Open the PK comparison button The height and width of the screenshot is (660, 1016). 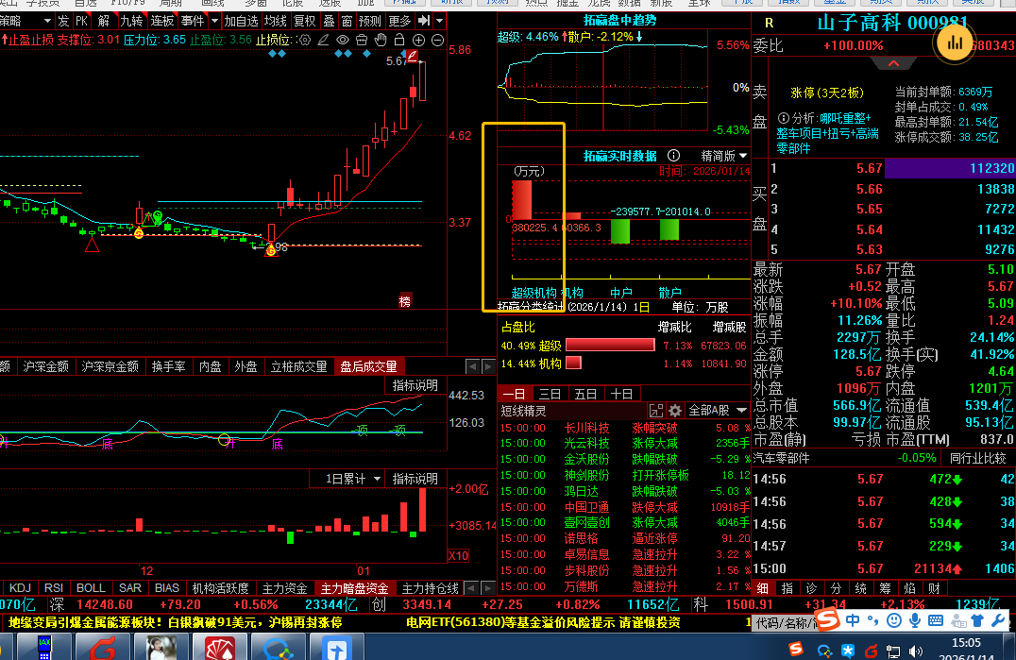click(x=81, y=21)
